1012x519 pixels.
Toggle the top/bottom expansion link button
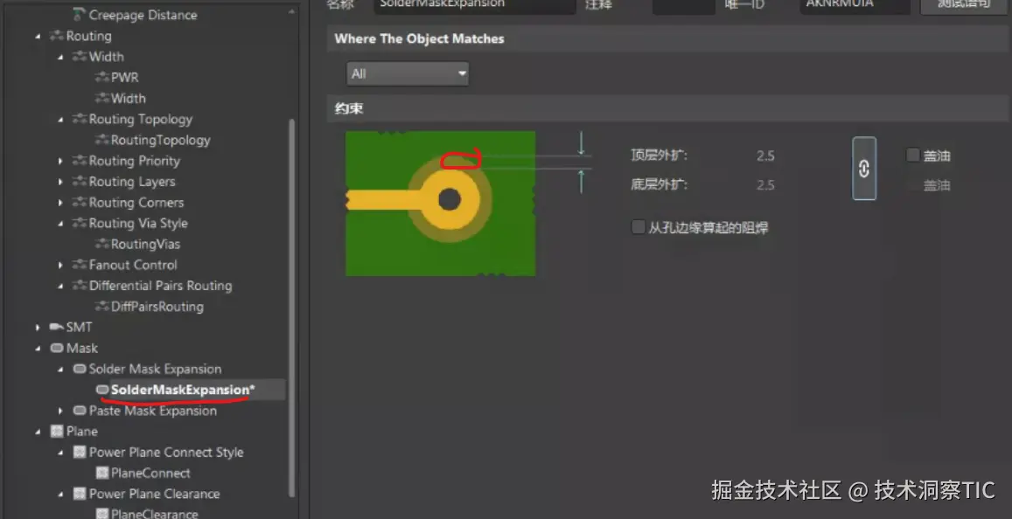[864, 169]
